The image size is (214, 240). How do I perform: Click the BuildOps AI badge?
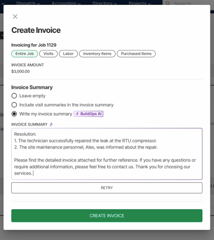coord(89,114)
